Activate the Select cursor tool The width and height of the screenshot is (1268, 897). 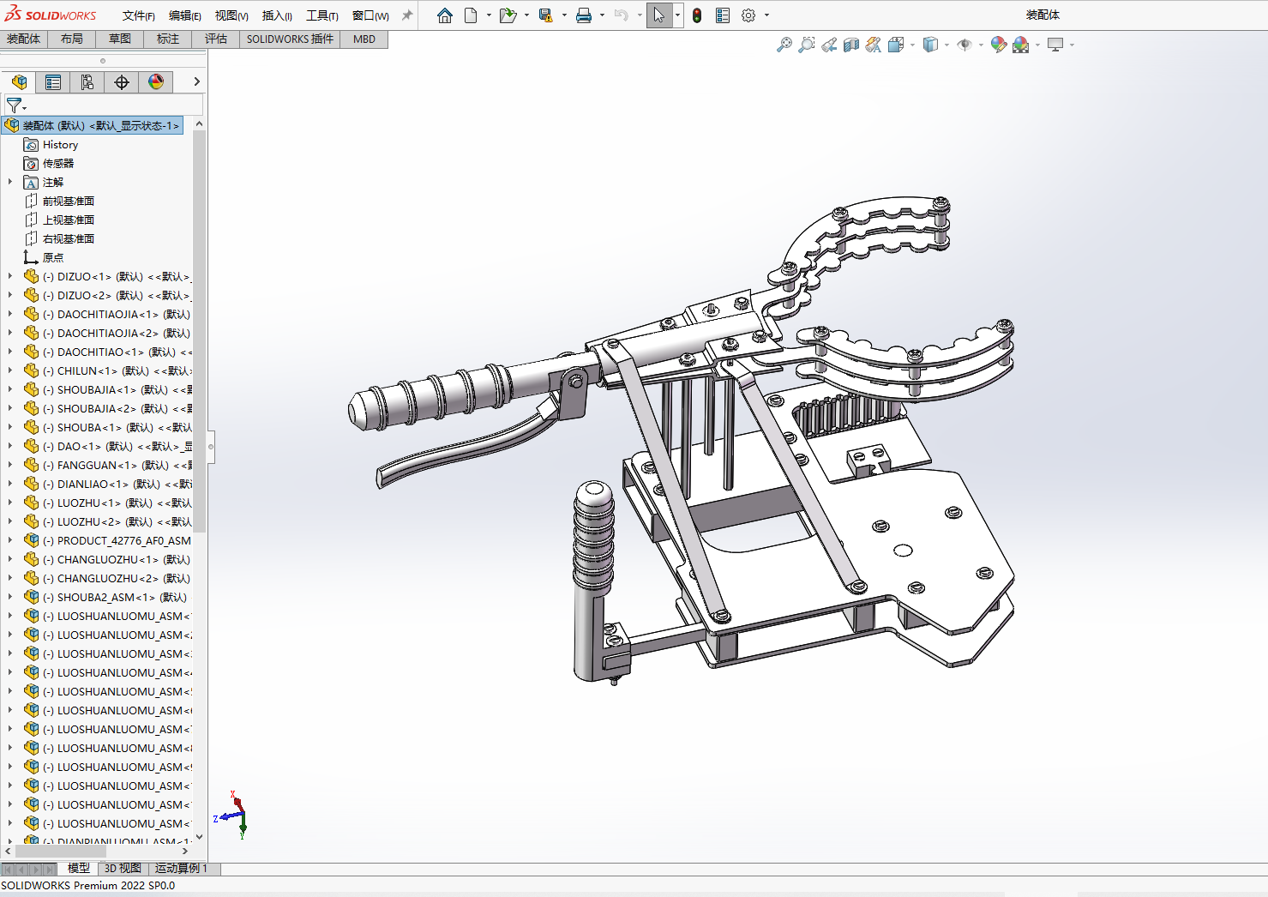tap(658, 15)
